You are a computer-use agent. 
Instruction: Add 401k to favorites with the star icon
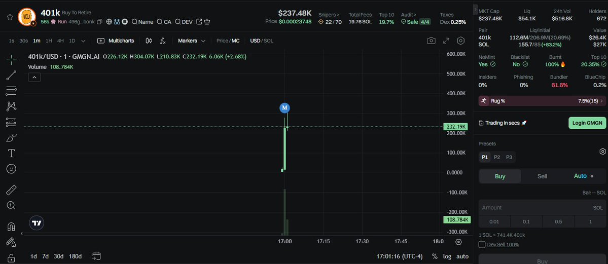click(10, 17)
